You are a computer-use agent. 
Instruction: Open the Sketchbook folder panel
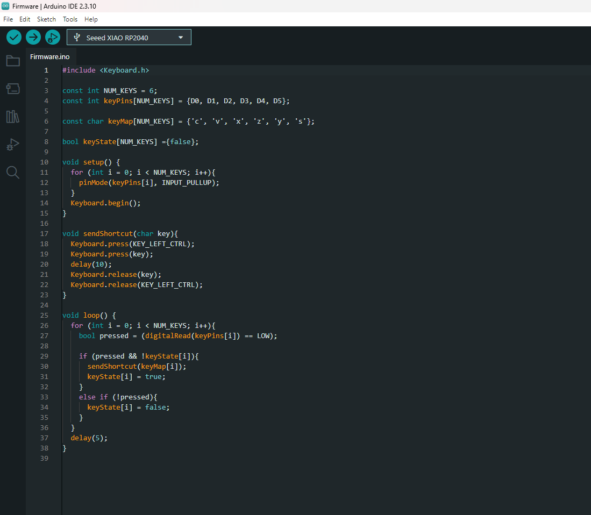13,61
